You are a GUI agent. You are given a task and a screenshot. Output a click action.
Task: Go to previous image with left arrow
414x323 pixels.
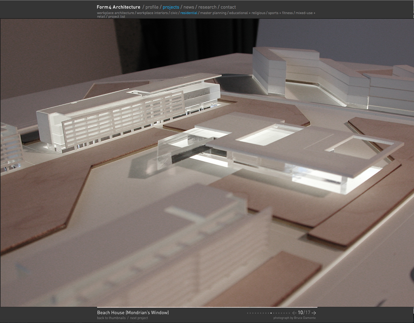click(294, 313)
